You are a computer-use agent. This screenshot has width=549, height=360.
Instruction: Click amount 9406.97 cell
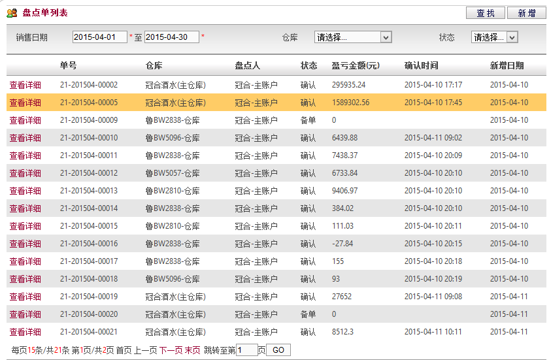pos(345,191)
